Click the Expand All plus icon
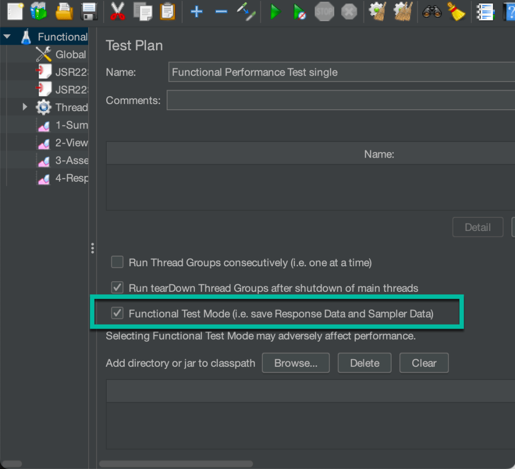515x469 pixels. (196, 12)
